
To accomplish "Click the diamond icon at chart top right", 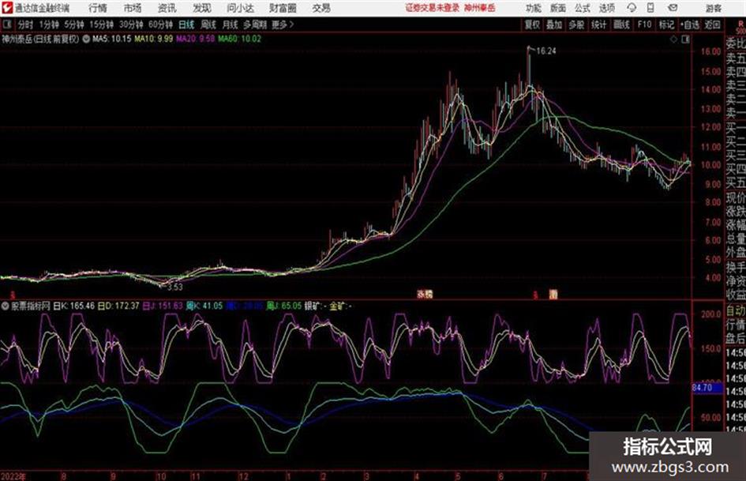I will pyautogui.click(x=673, y=39).
